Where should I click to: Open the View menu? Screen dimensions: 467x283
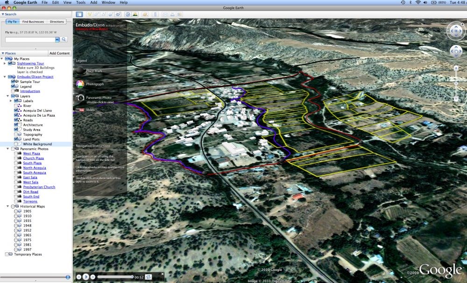tap(67, 2)
